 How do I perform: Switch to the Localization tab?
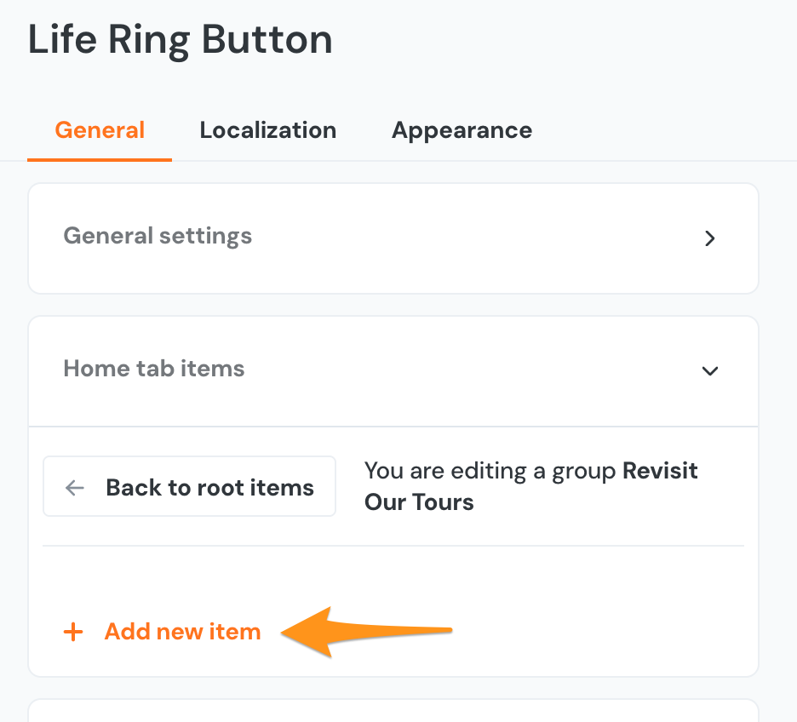[x=267, y=129]
